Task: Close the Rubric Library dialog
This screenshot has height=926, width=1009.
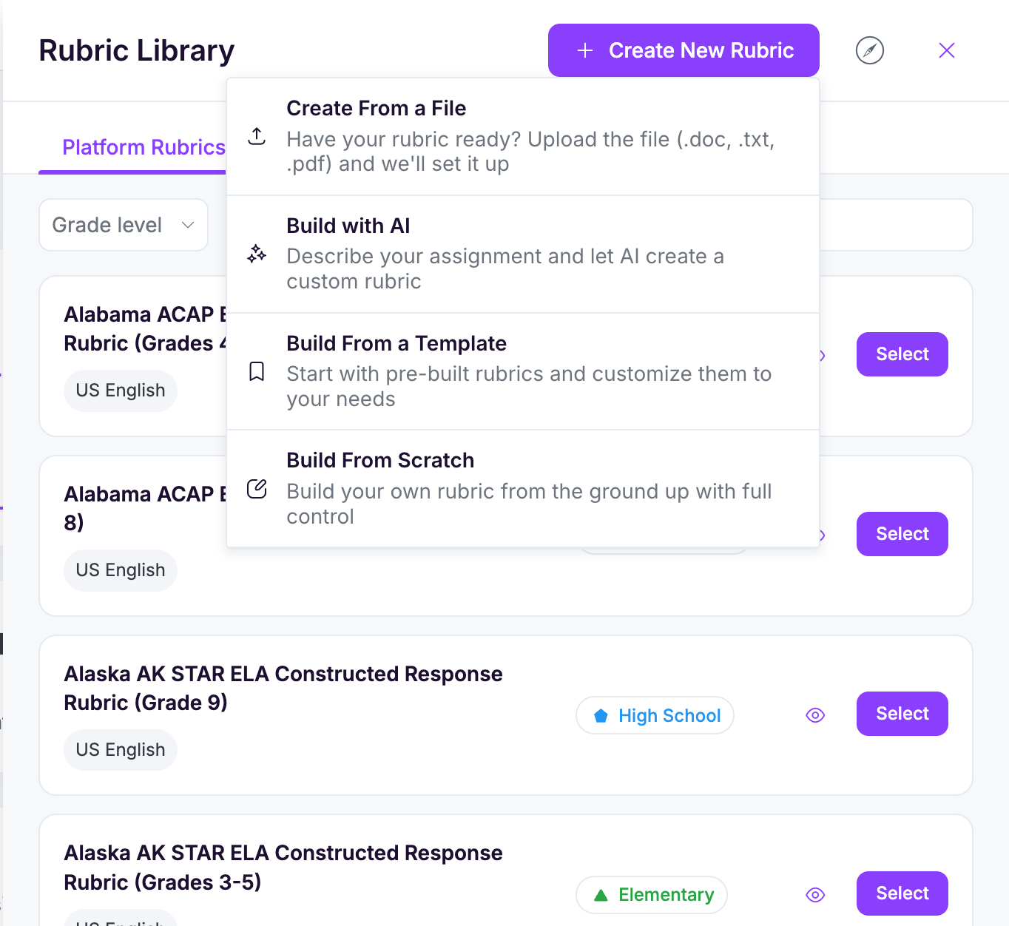Action: [x=947, y=50]
